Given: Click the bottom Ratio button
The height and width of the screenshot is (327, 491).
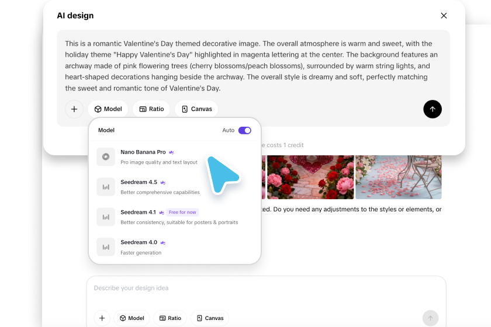Looking at the screenshot, I should [170, 318].
